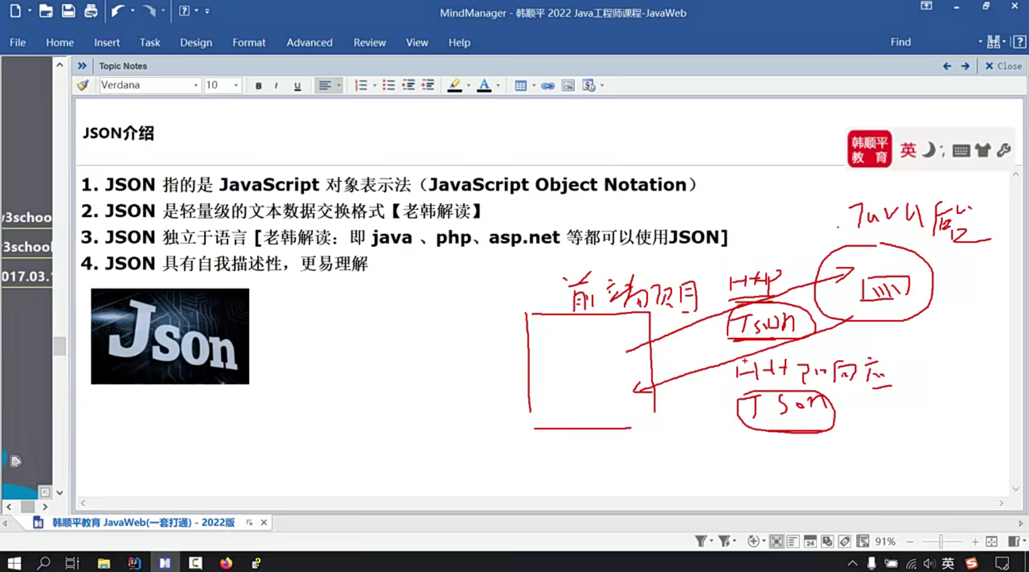The width and height of the screenshot is (1029, 572).
Task: Open the Verdana font name dropdown
Action: pos(196,85)
